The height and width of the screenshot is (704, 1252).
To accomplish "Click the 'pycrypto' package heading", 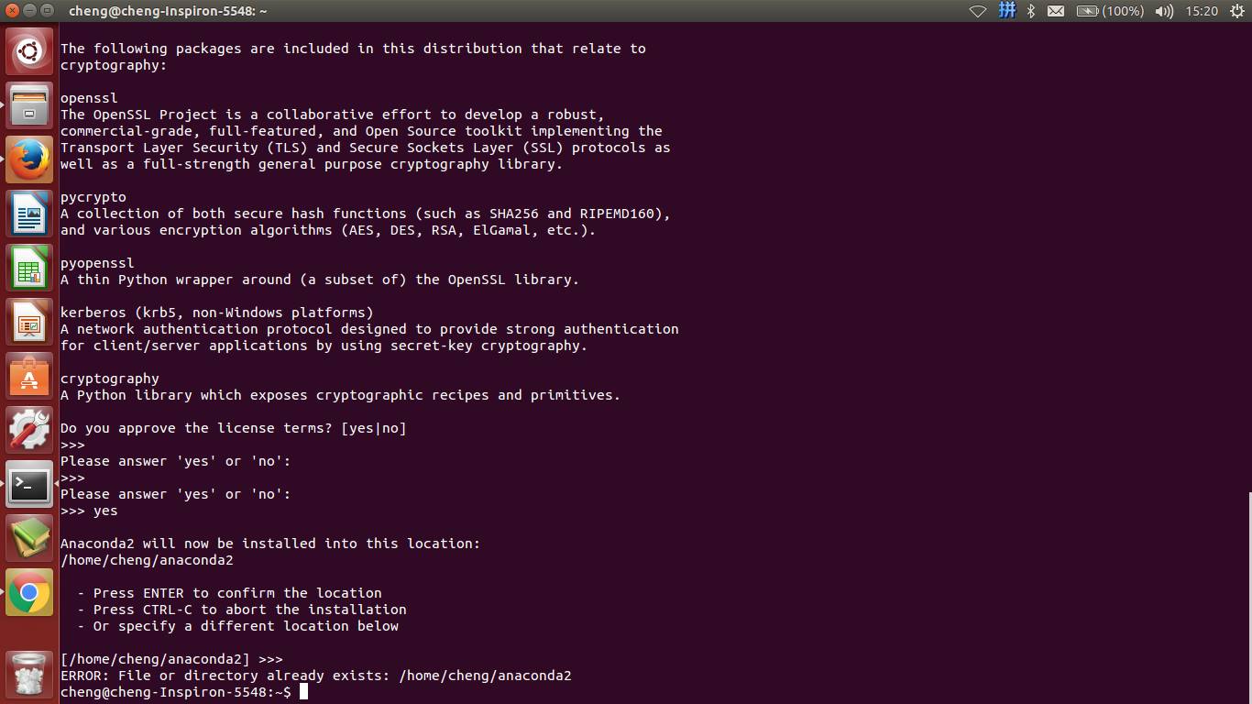I will (x=93, y=197).
